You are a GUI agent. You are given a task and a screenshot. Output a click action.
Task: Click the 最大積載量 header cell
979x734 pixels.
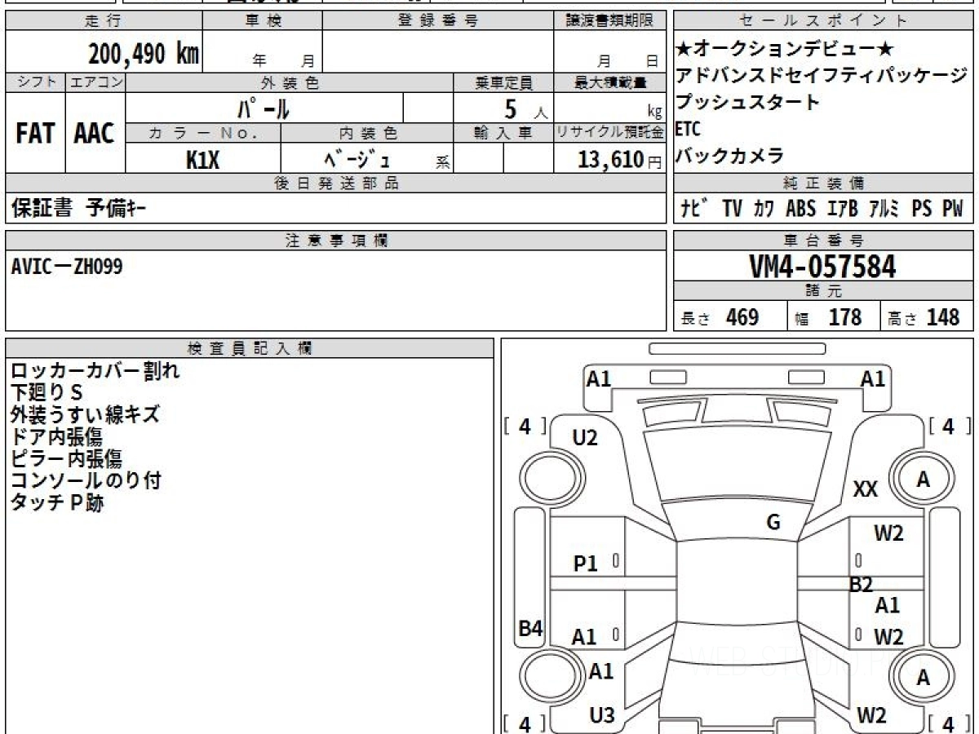610,82
